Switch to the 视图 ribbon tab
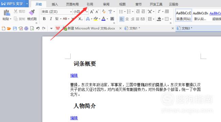Viewport: 221px width, 122px height. pyautogui.click(x=122, y=4)
